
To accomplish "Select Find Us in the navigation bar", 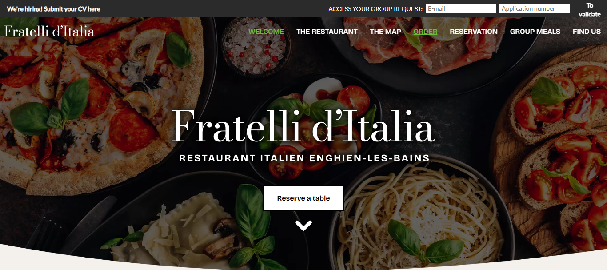I will point(587,32).
